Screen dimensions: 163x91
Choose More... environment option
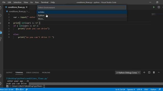click(82, 19)
